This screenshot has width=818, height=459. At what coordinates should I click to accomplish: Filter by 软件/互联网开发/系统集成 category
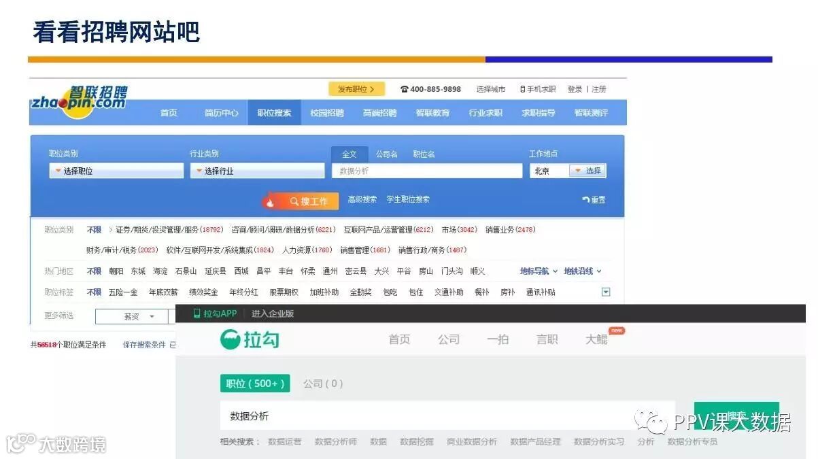tap(220, 250)
